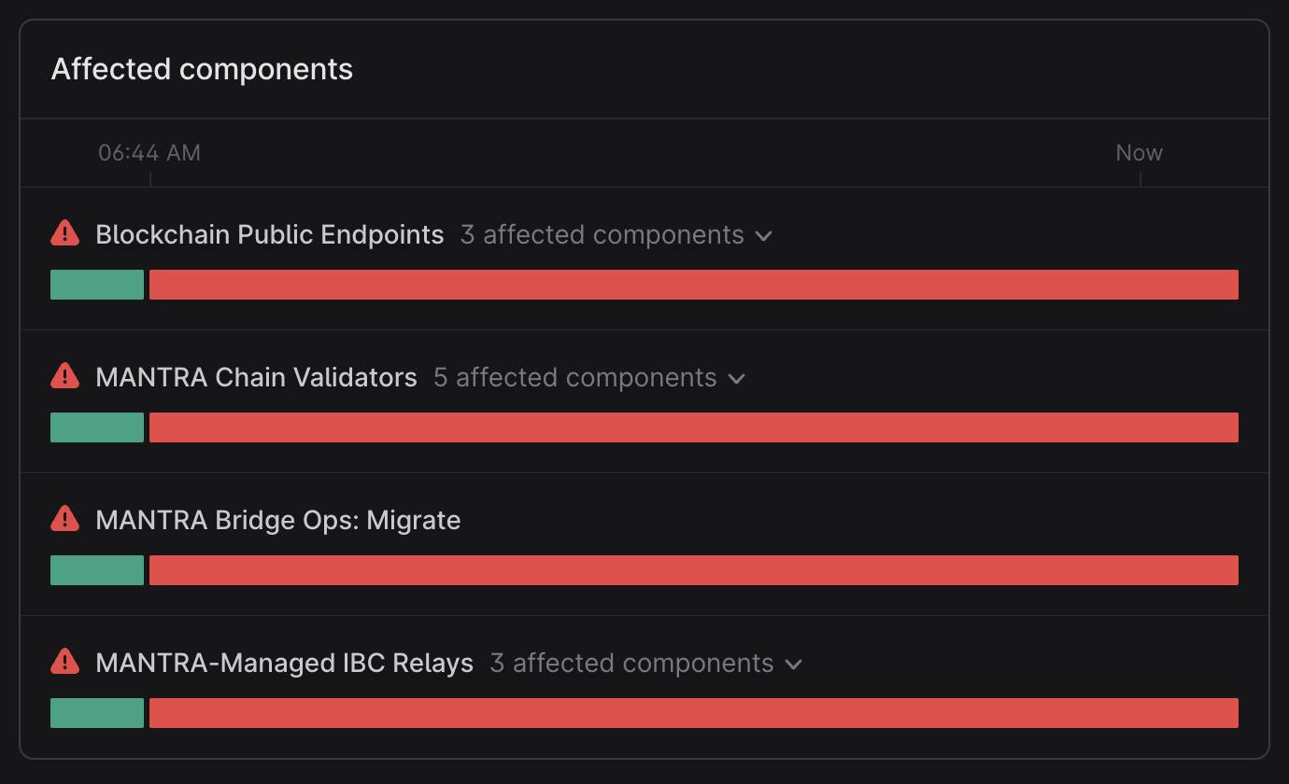Click the chevron after 5 affected components

pyautogui.click(x=737, y=379)
